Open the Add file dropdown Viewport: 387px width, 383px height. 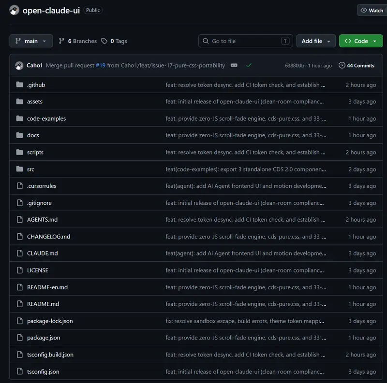(x=316, y=41)
